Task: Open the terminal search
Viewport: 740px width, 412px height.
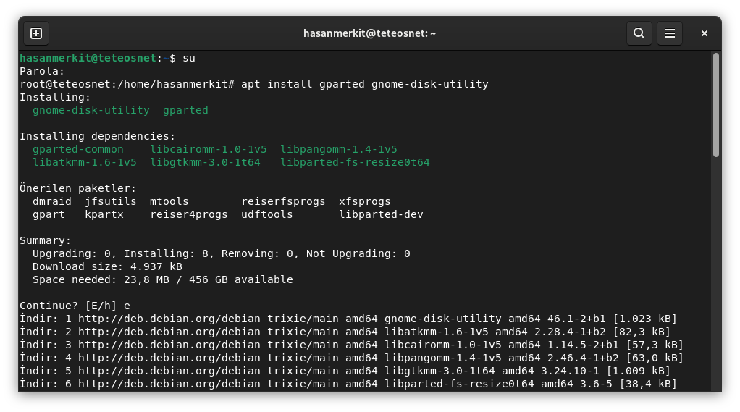Action: pyautogui.click(x=639, y=33)
